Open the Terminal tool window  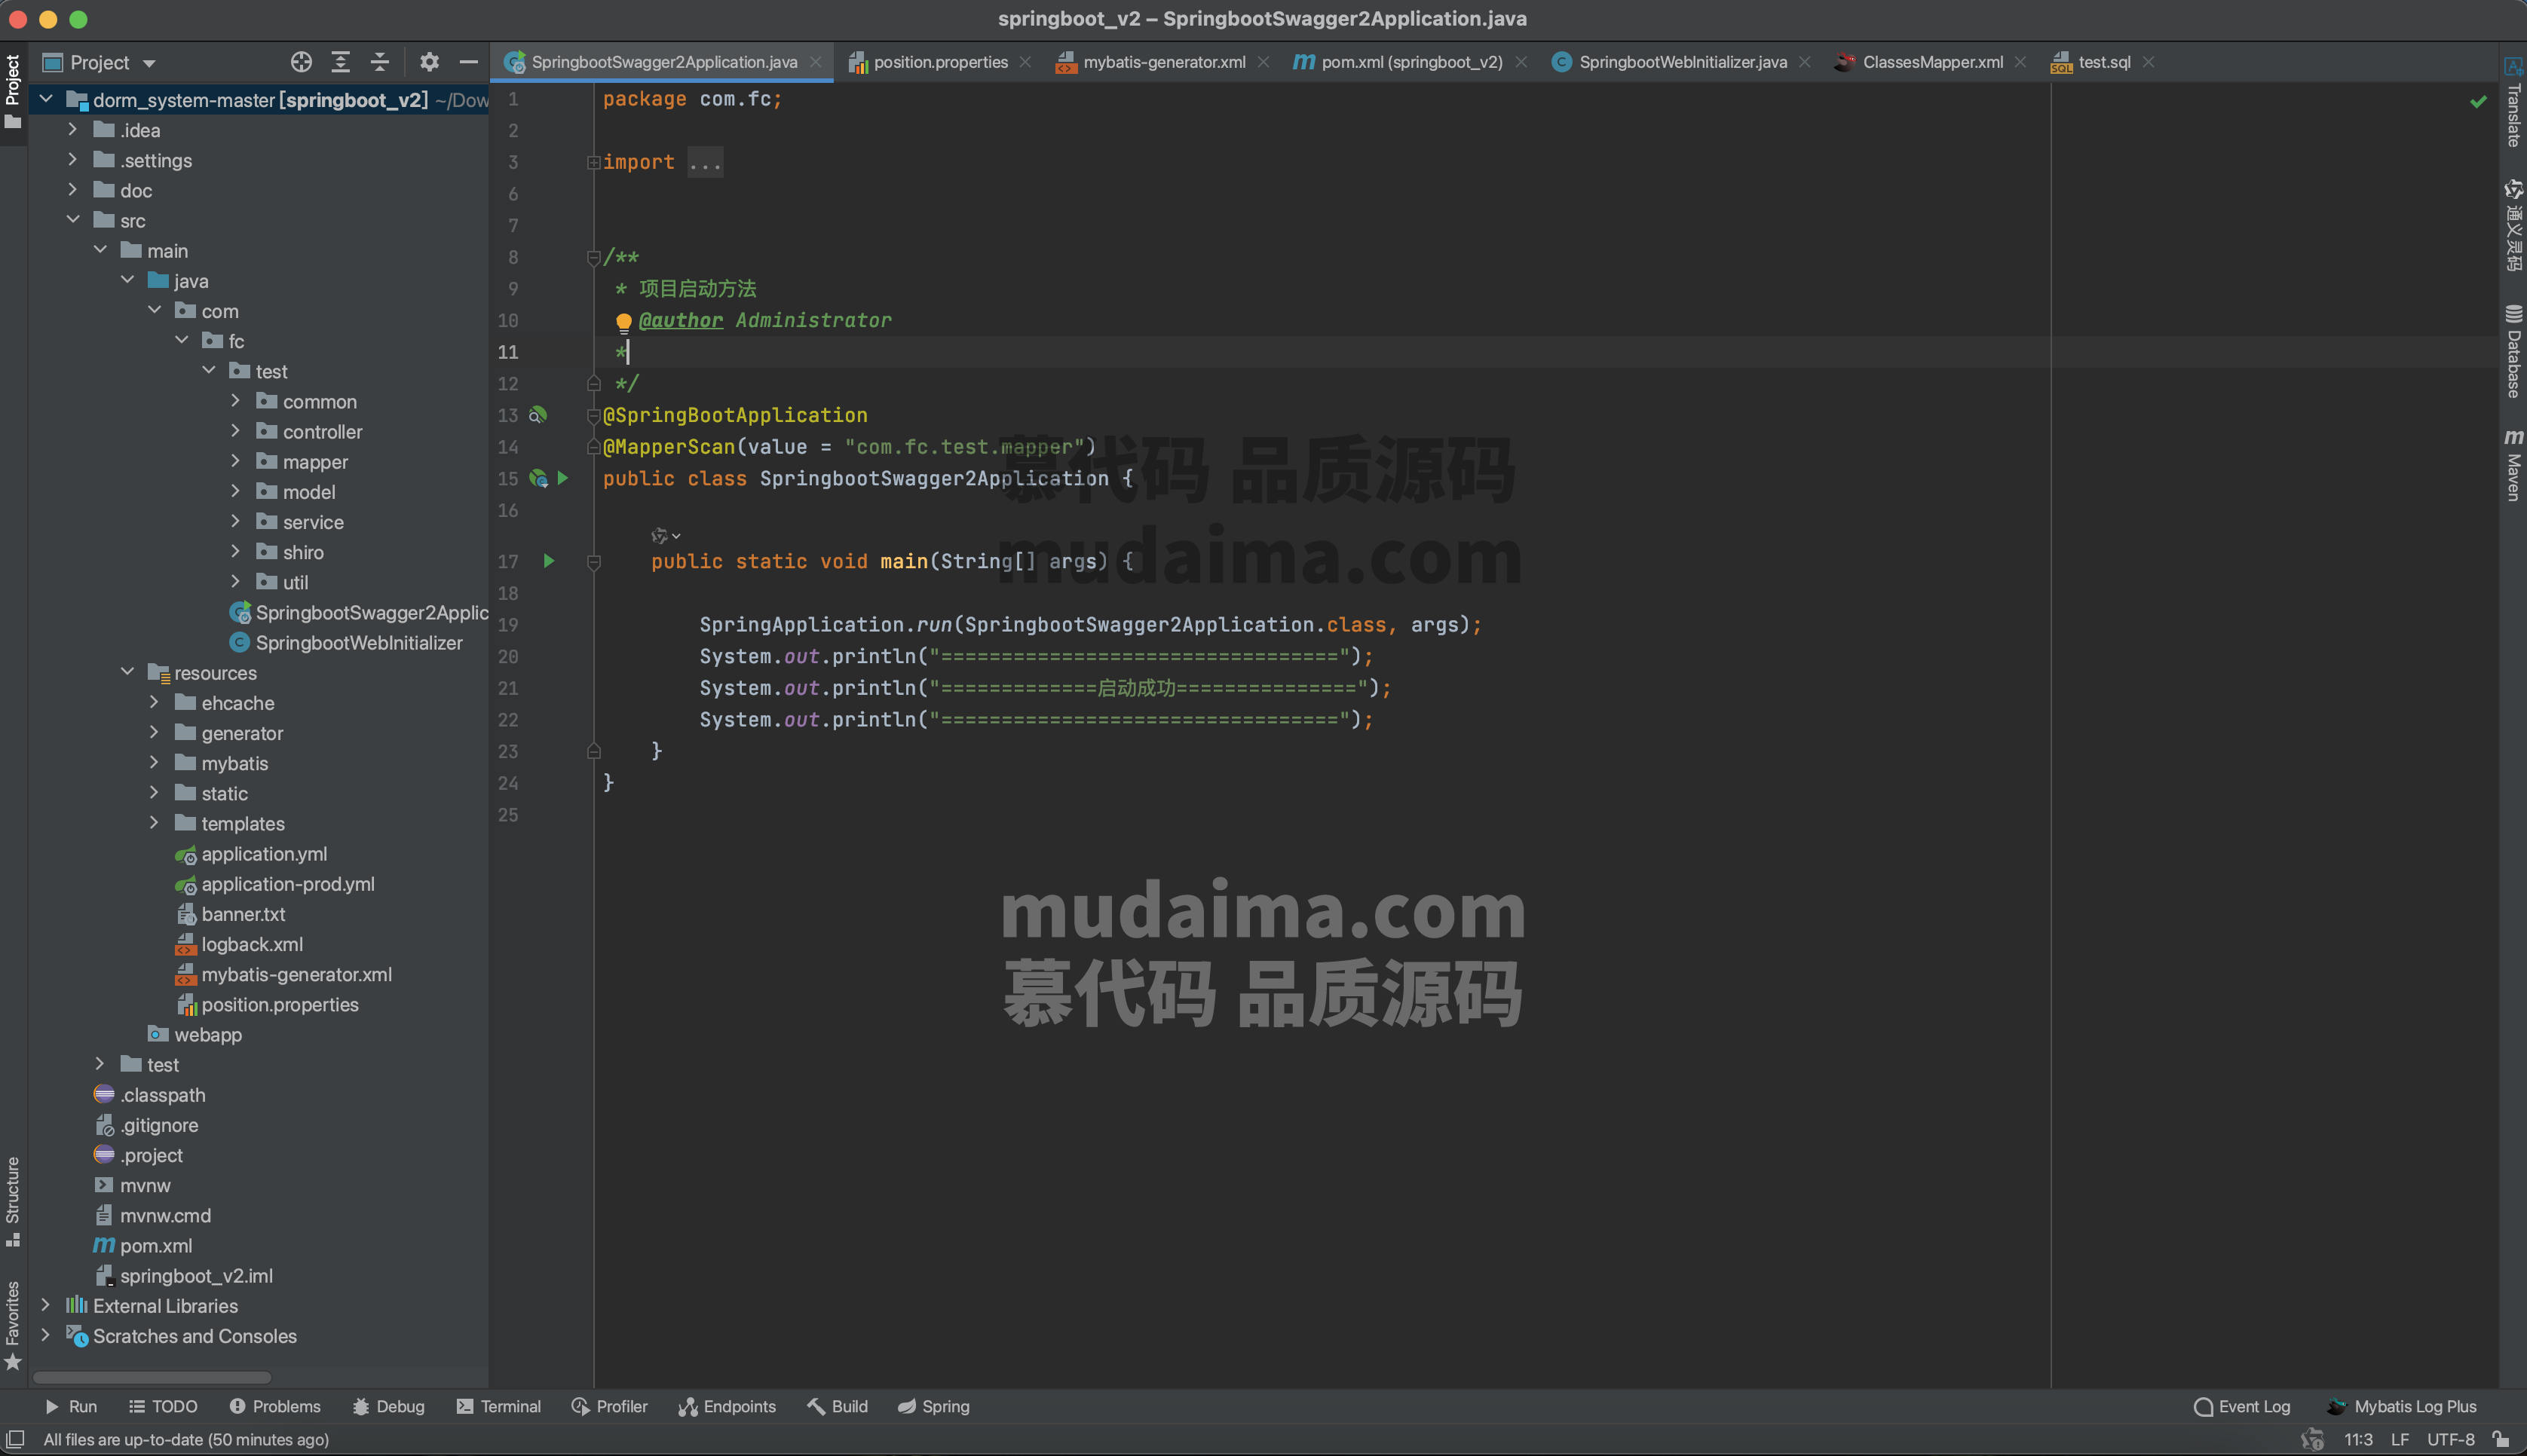498,1406
